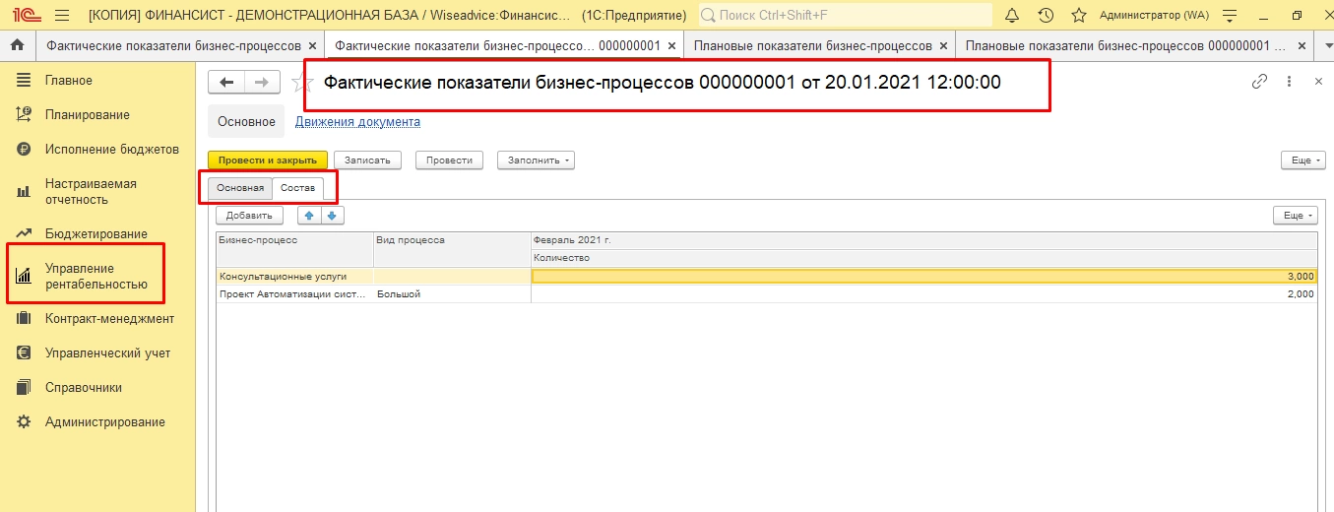Image resolution: width=1334 pixels, height=512 pixels.
Task: Click the Добавить button
Action: point(249,215)
